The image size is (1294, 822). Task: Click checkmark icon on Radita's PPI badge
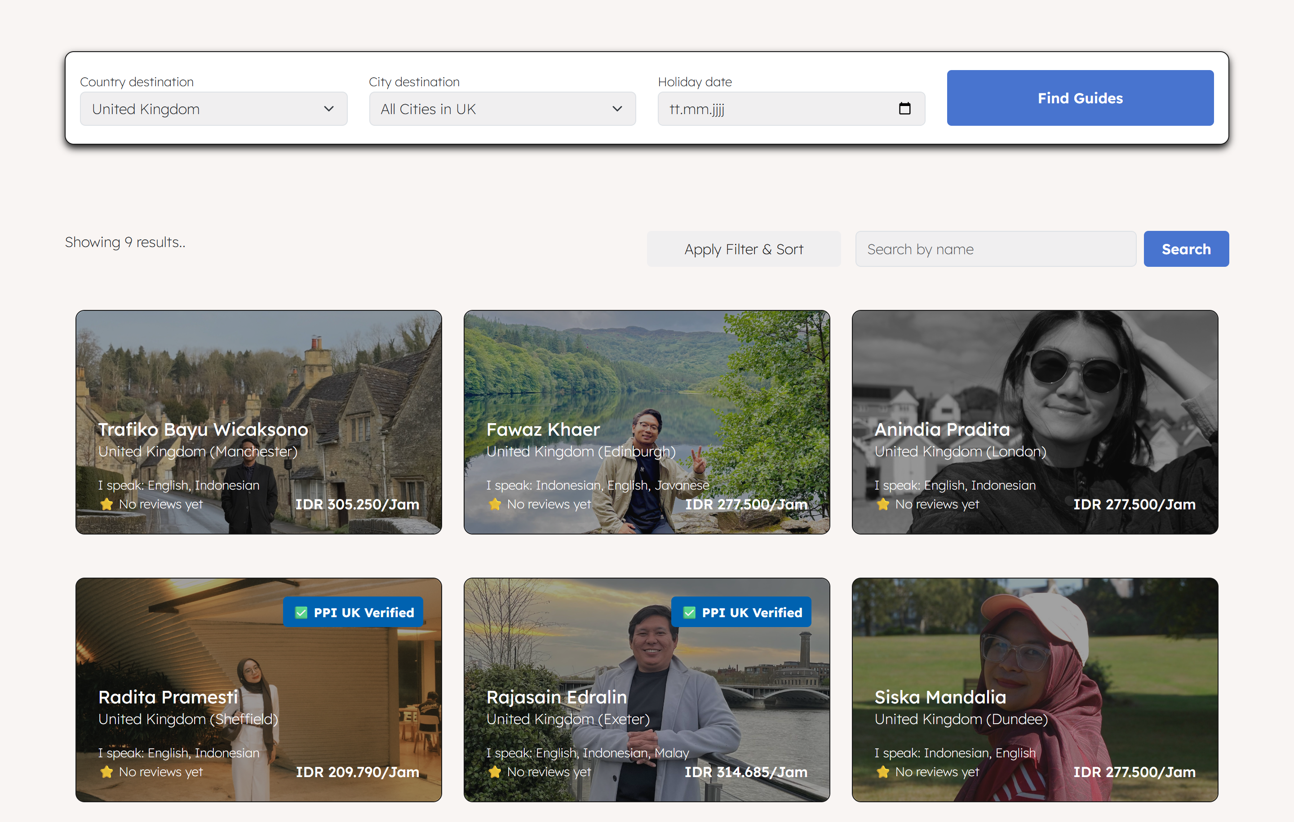(301, 613)
